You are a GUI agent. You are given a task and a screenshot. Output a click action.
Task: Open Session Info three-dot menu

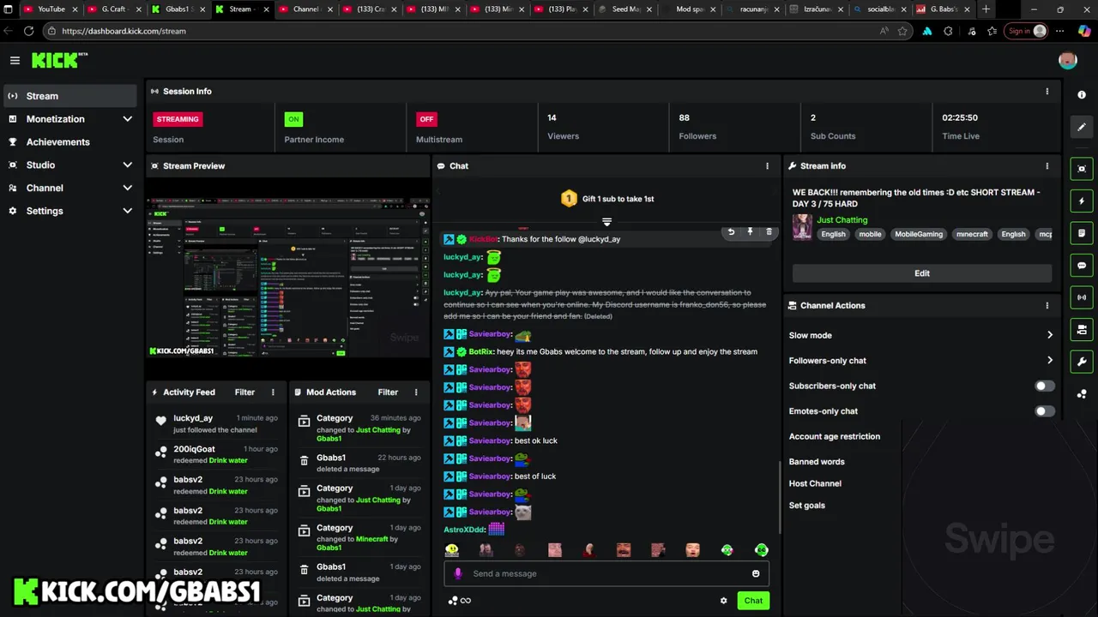tap(1047, 91)
